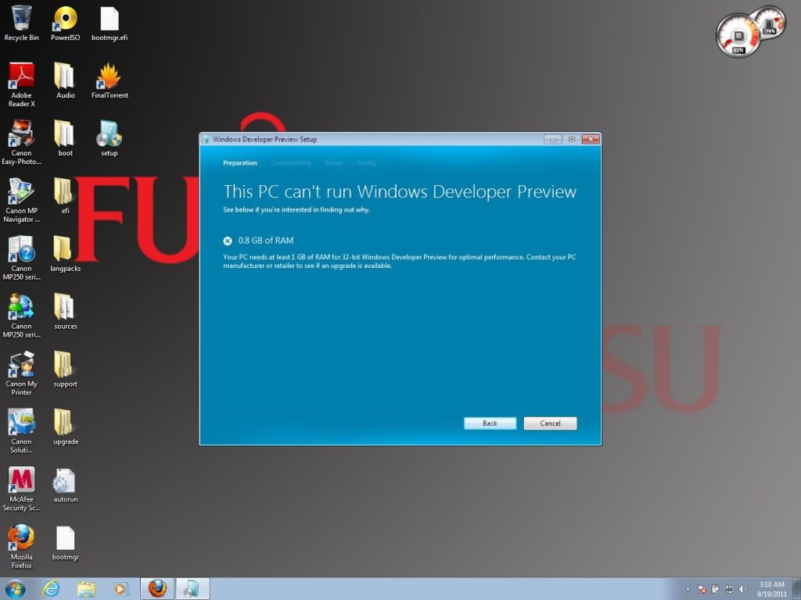Open the Canon MP Navigator shortcut
This screenshot has width=801, height=600.
[x=21, y=200]
